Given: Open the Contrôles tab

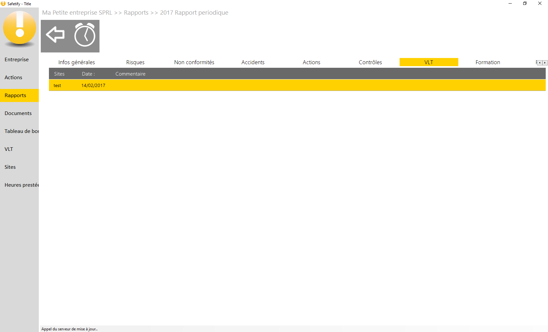Looking at the screenshot, I should [370, 62].
